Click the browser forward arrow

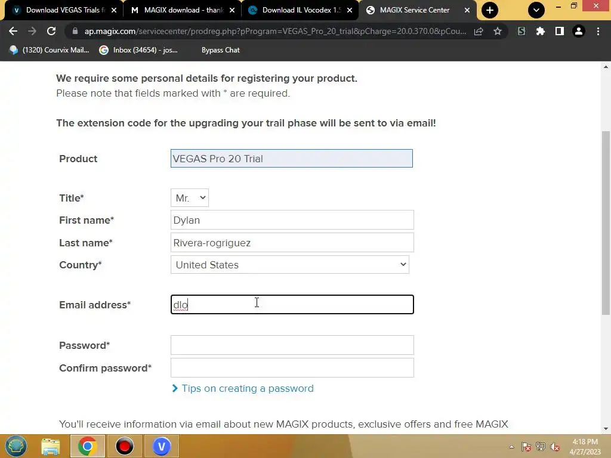click(32, 31)
